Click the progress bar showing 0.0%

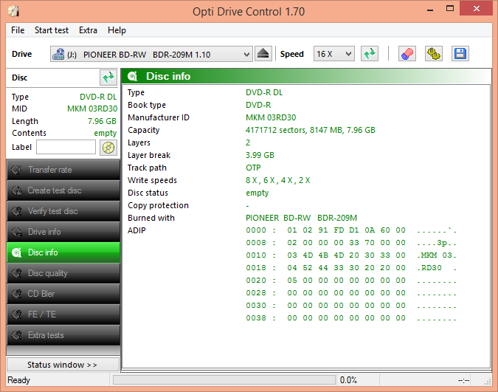tap(224, 380)
